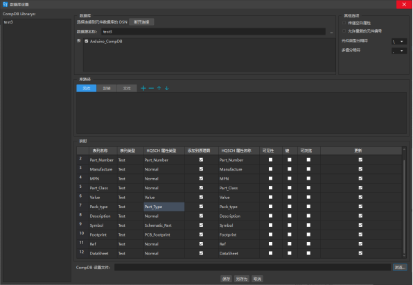
Task: Click the 保存 button
Action: pos(227,279)
